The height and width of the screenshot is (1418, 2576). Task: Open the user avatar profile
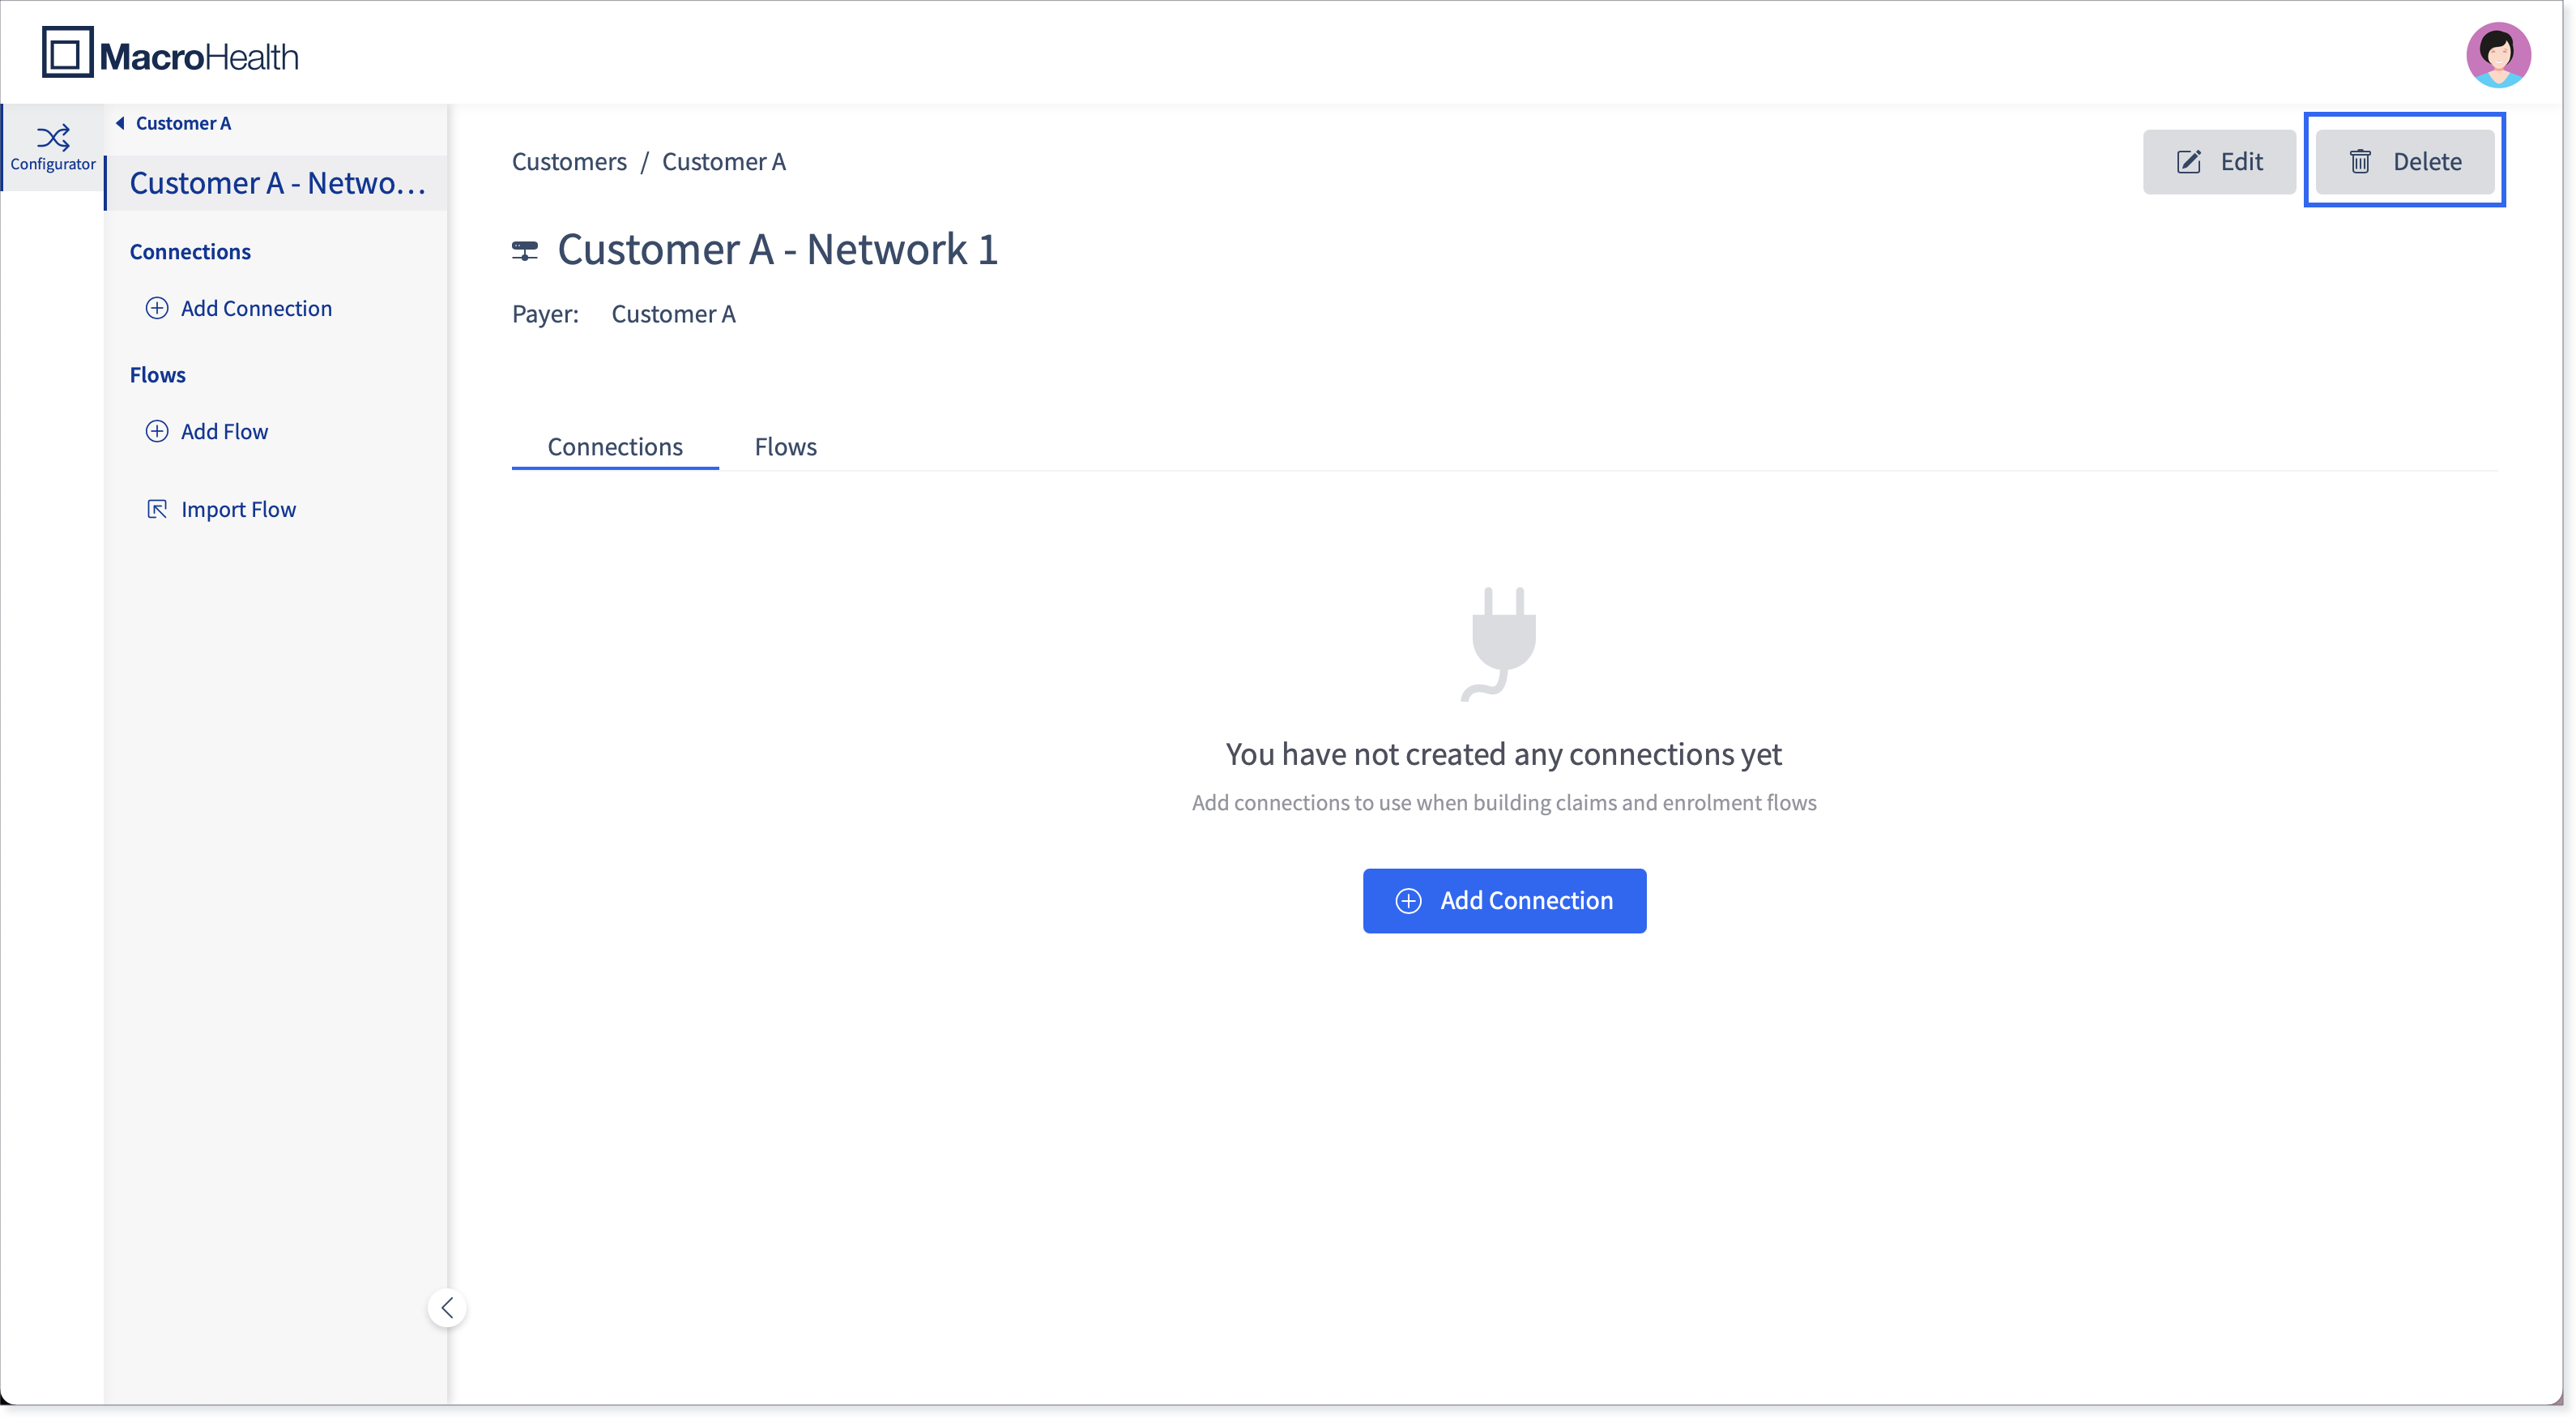coord(2497,54)
